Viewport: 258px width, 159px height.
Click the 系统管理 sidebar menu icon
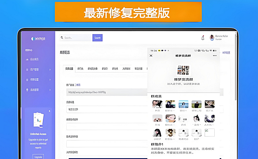[x=27, y=90]
